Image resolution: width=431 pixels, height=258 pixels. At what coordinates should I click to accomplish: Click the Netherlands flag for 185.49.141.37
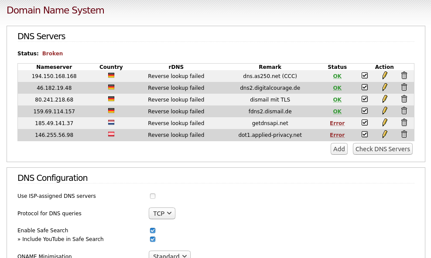coord(111,122)
